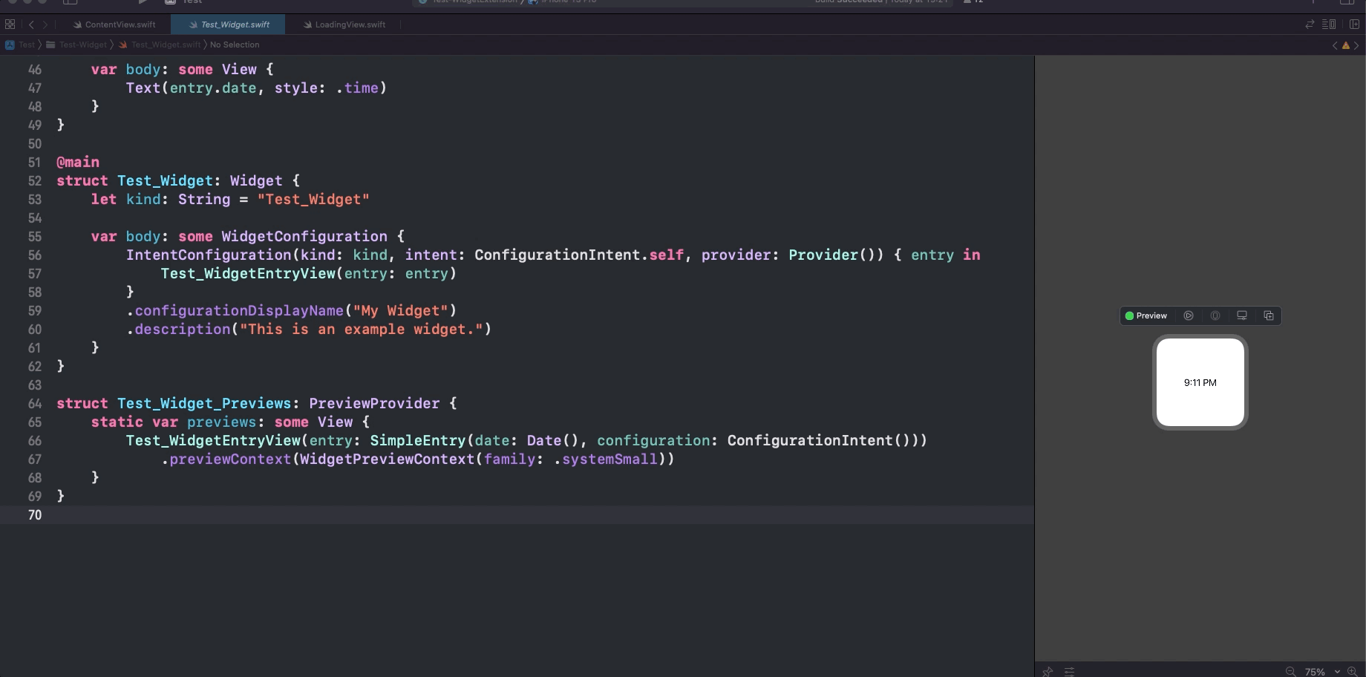The image size is (1366, 677).
Task: Click line number 51 in the gutter
Action: click(34, 162)
